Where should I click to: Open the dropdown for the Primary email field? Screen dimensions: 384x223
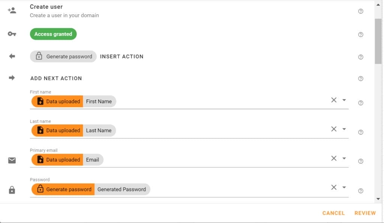coord(344,158)
